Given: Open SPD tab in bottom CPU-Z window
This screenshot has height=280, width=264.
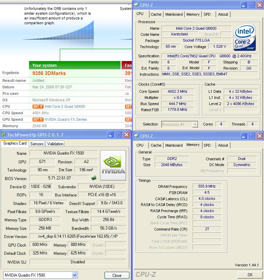Looking at the screenshot, I should point(207,145).
